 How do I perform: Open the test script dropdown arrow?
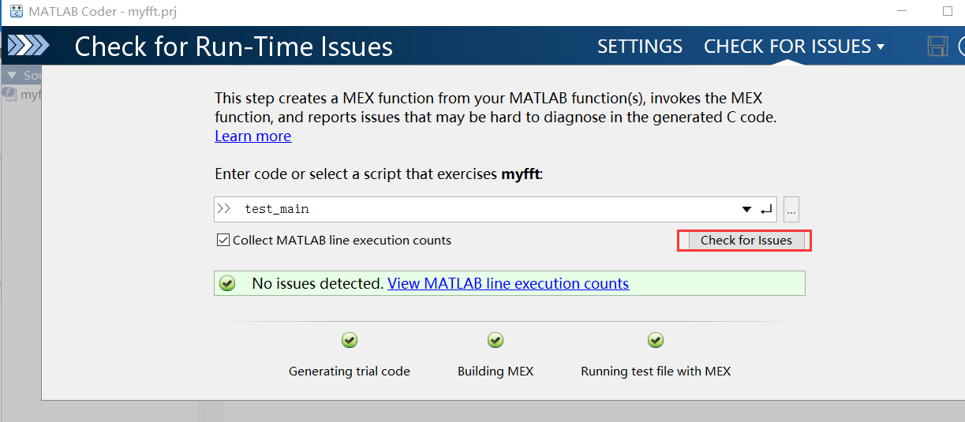pyautogui.click(x=746, y=210)
